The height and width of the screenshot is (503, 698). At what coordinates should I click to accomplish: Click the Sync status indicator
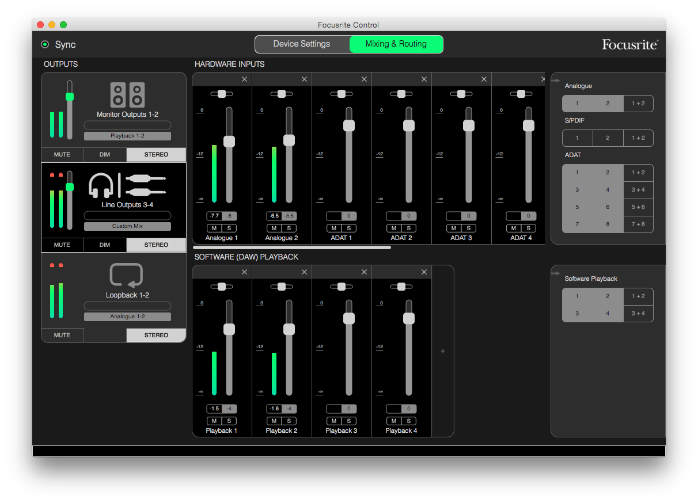pyautogui.click(x=45, y=44)
